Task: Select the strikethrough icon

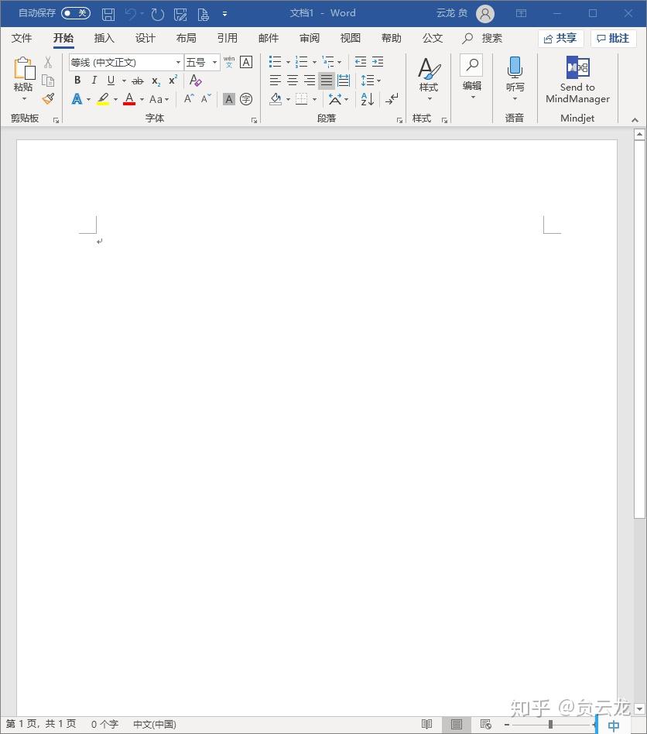Action: [x=137, y=81]
